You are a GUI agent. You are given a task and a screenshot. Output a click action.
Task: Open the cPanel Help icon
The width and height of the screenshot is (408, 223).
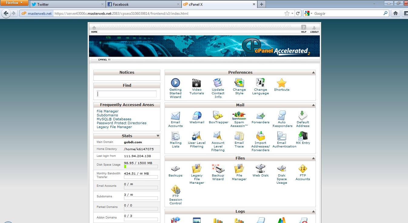click(303, 29)
